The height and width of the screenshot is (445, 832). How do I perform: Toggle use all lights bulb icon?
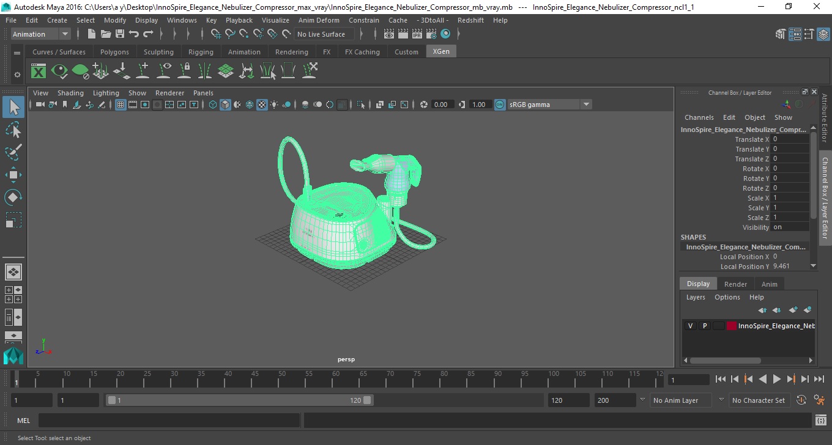pyautogui.click(x=274, y=105)
